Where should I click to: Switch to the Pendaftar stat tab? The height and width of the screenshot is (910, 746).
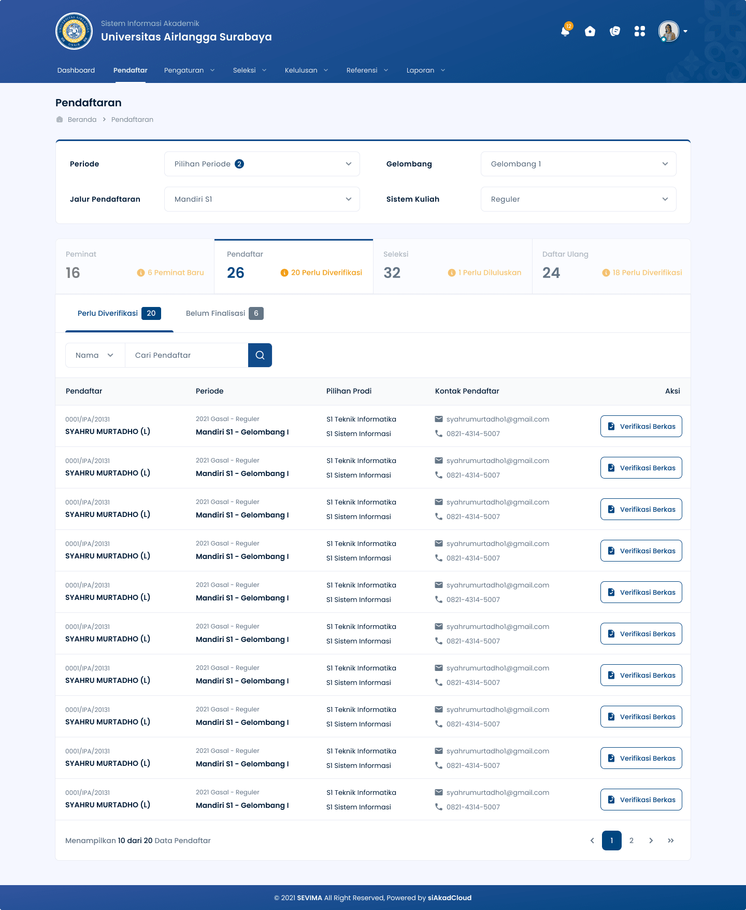pyautogui.click(x=294, y=267)
